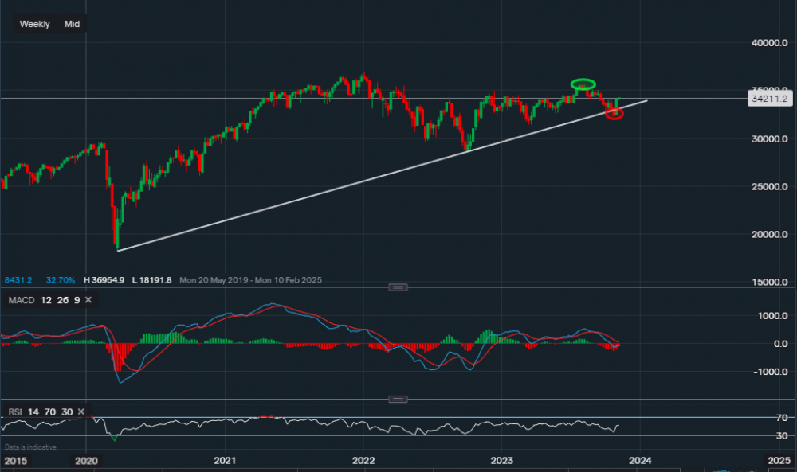
Task: Click the 2023 year on time axis
Action: pos(502,460)
